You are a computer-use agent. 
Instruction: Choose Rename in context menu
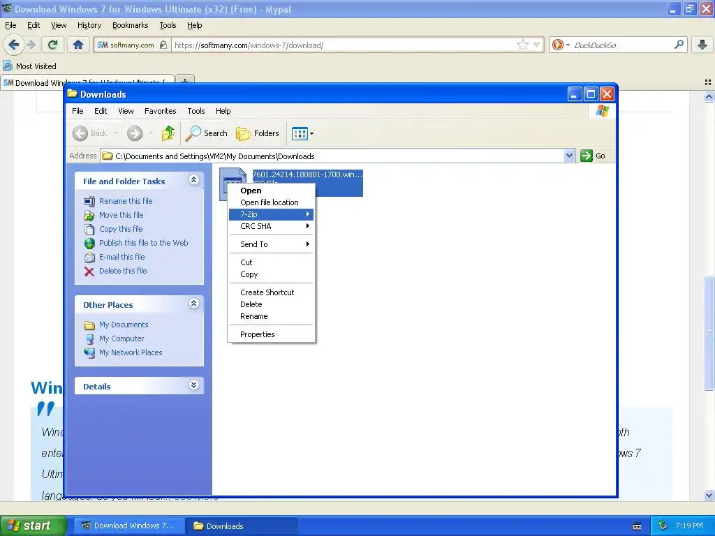(x=272, y=316)
